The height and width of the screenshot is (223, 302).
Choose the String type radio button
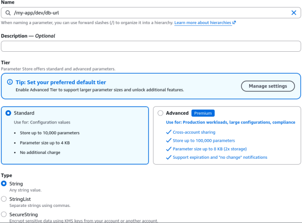click(4, 183)
